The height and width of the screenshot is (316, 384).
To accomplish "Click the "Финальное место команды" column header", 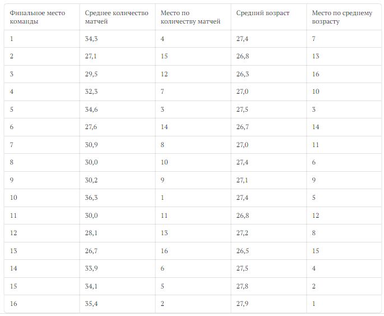I will click(37, 17).
